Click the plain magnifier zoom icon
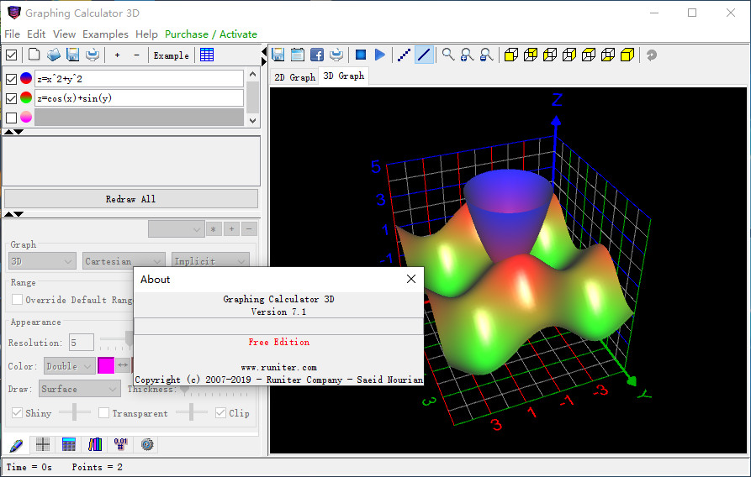Image resolution: width=751 pixels, height=477 pixels. tap(448, 55)
